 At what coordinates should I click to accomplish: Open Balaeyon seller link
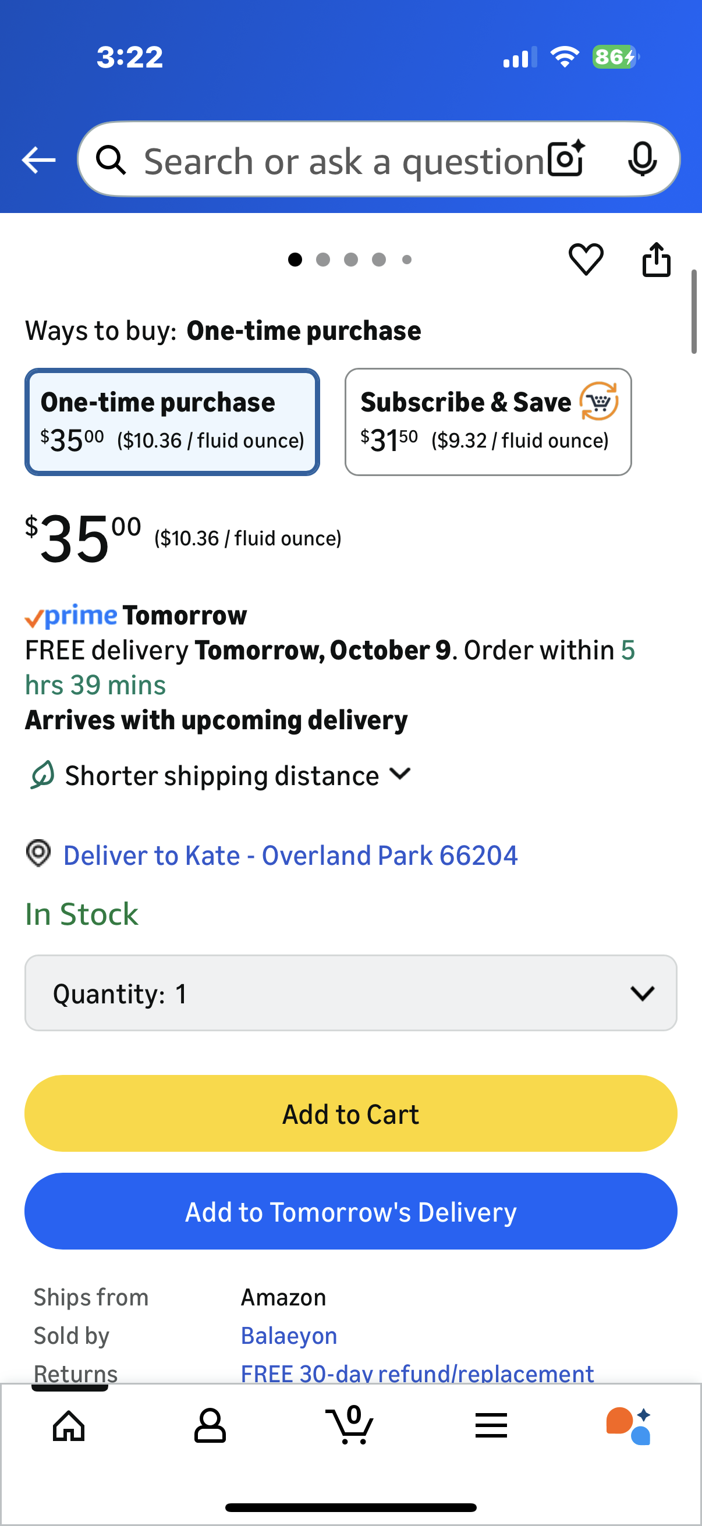pos(289,1336)
